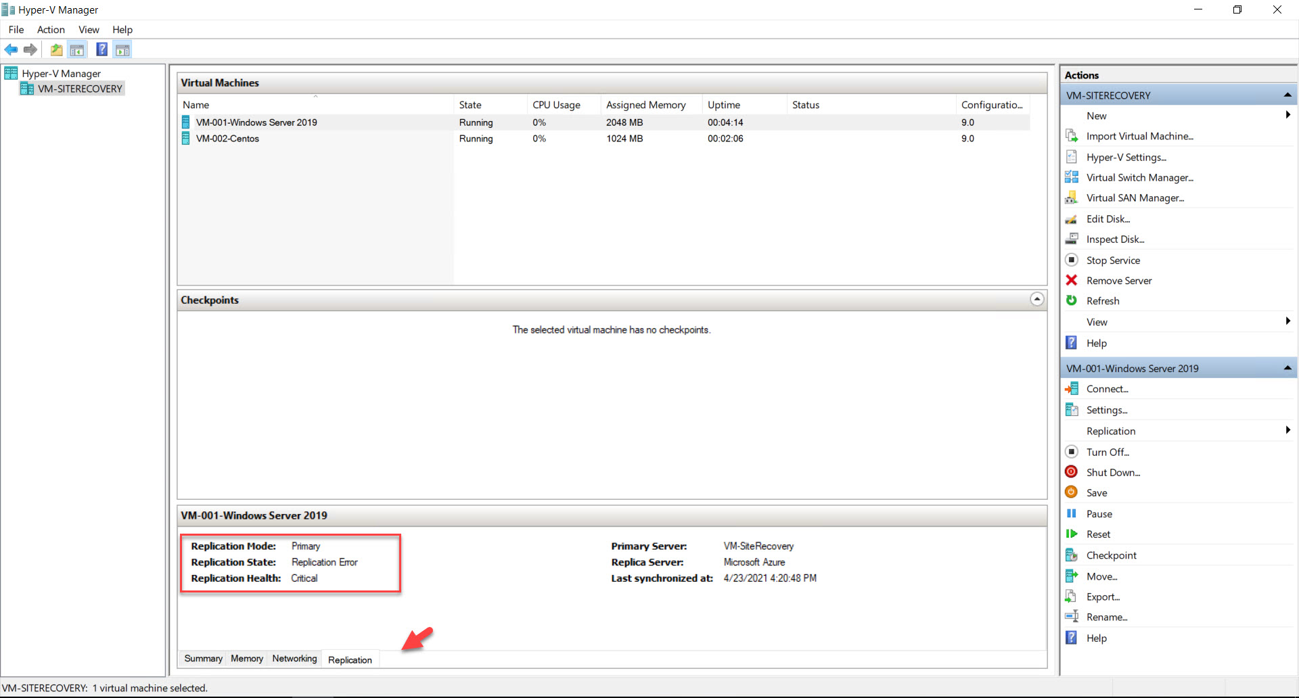Click the red Remove Server icon
Viewport: 1299px width, 698px height.
(1072, 280)
